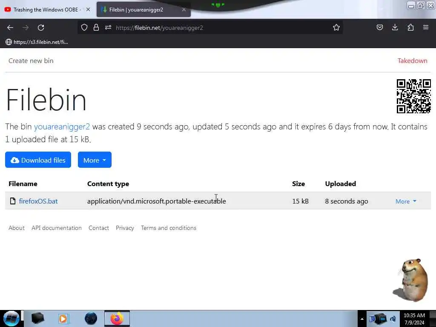Viewport: 436px width, 327px height.
Task: Click the hamster desktop pet
Action: 411,280
